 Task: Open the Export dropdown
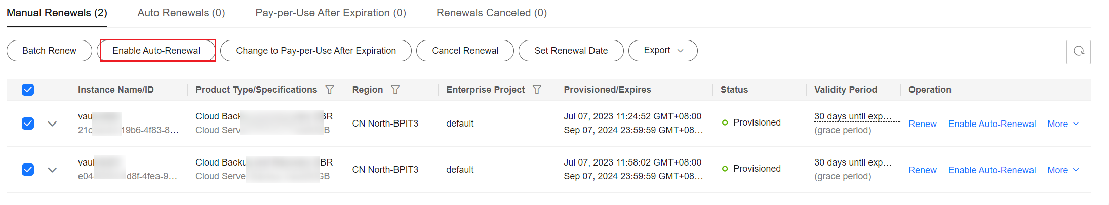663,51
